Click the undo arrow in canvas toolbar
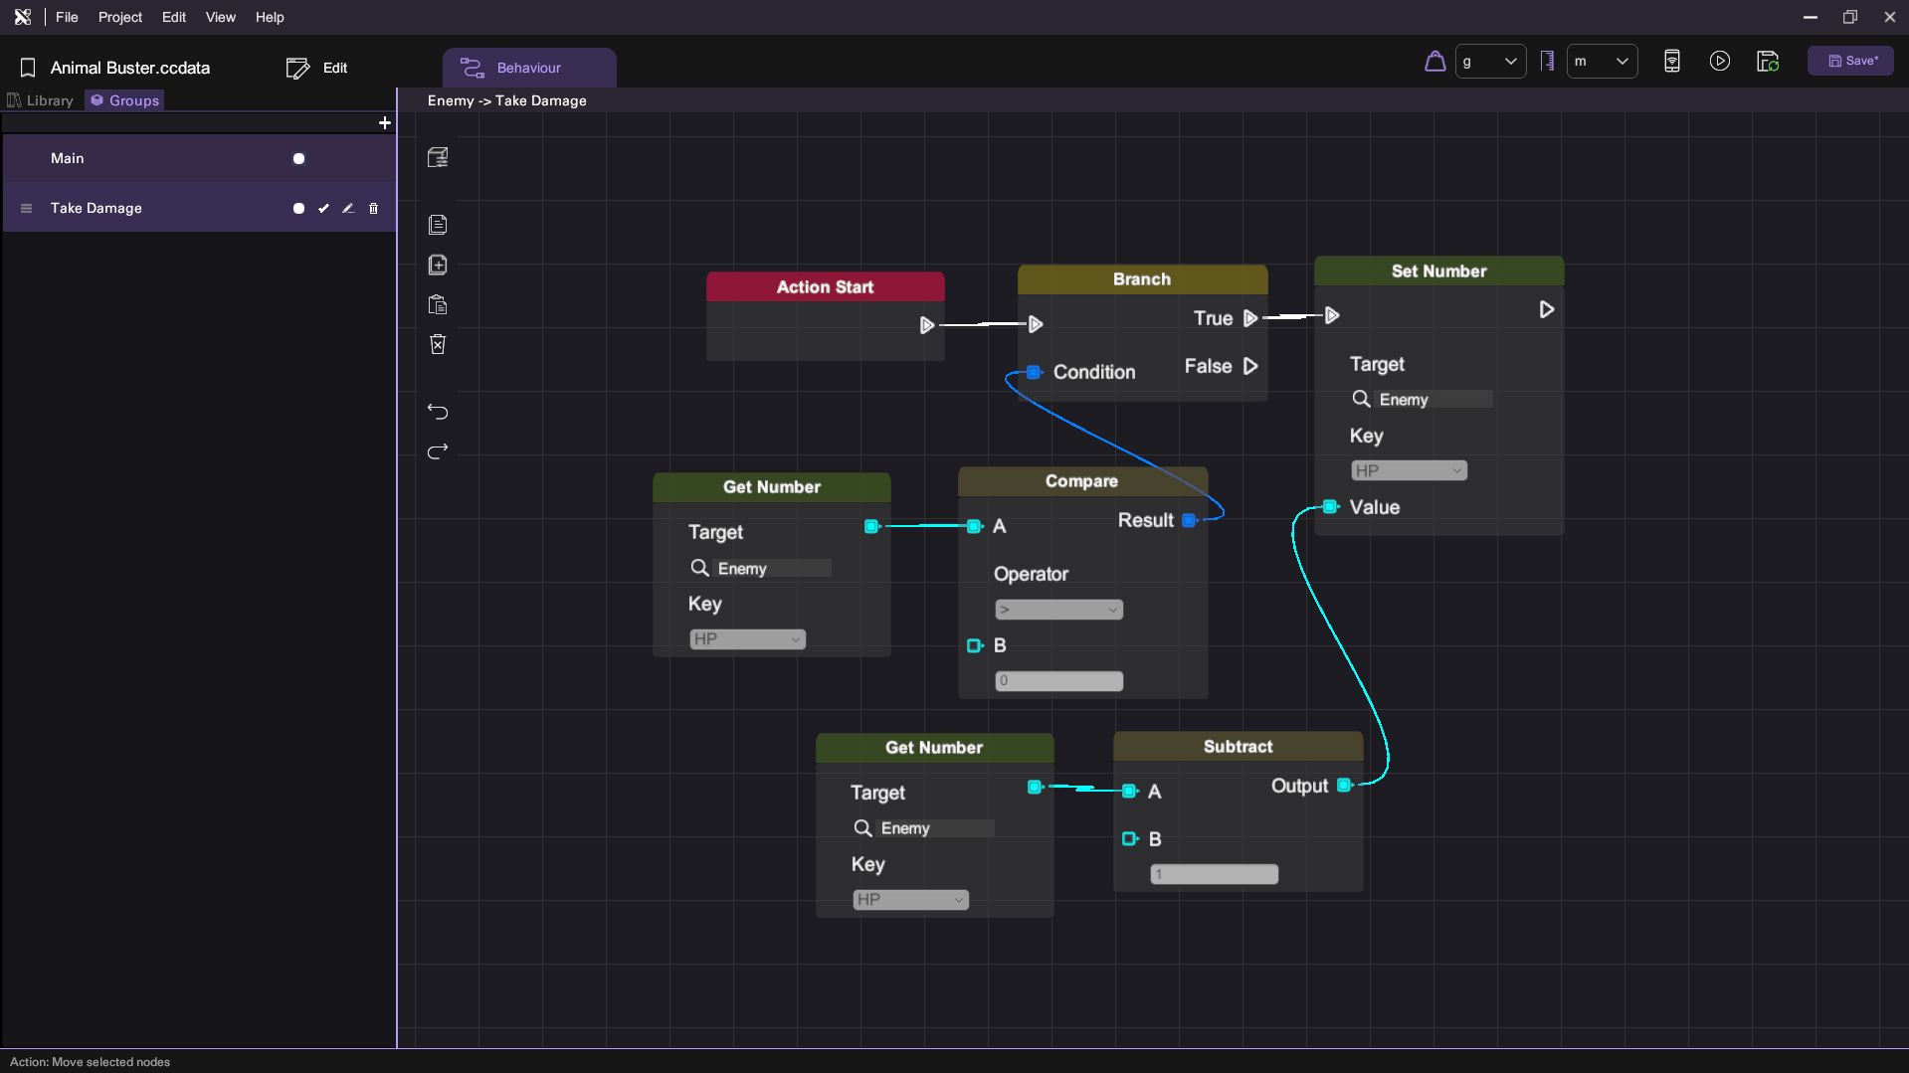Image resolution: width=1909 pixels, height=1073 pixels. coord(438,412)
